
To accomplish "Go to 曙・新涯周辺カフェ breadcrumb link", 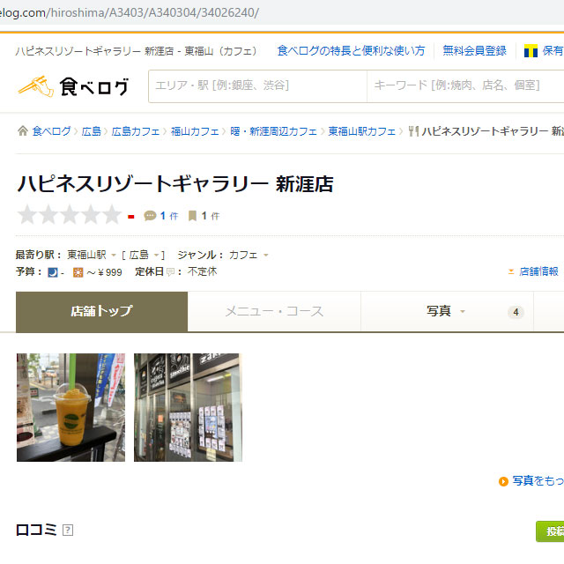I will click(273, 131).
